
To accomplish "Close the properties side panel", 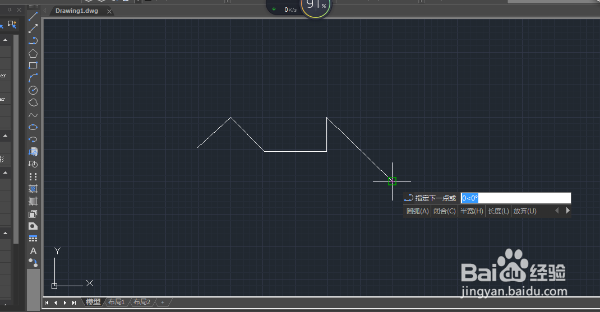I will point(19,10).
